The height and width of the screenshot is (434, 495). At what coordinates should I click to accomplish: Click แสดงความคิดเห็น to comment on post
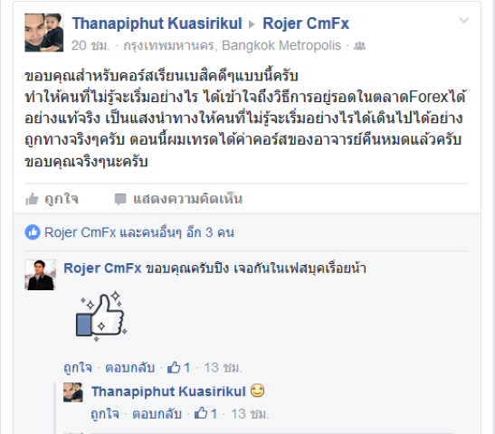[188, 199]
